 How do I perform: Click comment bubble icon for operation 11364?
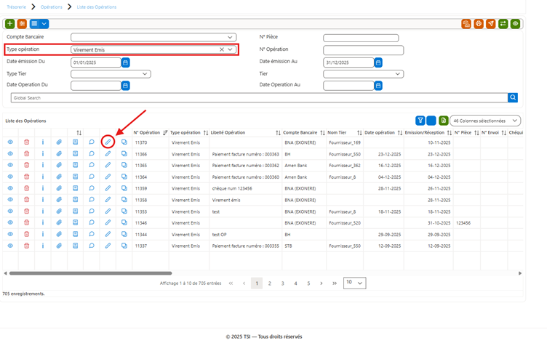92,177
